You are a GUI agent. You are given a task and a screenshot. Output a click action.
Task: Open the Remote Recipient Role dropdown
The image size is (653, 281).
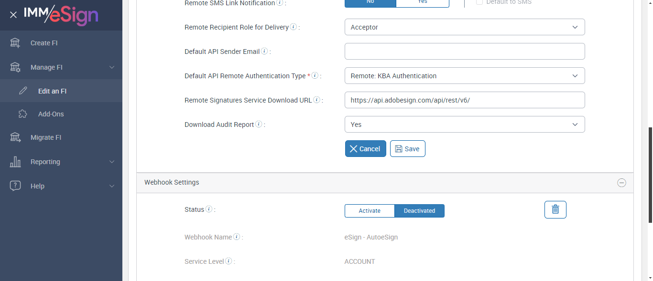click(x=464, y=27)
